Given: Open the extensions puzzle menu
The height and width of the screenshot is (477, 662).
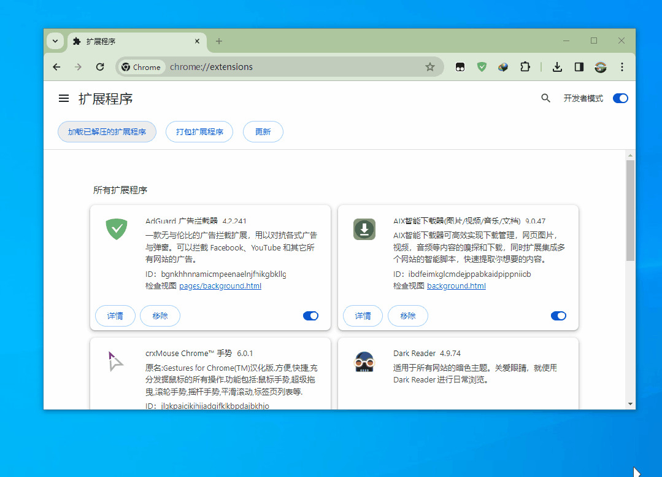Looking at the screenshot, I should (525, 67).
